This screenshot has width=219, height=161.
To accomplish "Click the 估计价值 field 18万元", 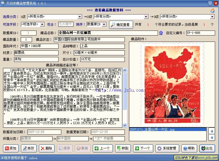I will click(102, 59).
